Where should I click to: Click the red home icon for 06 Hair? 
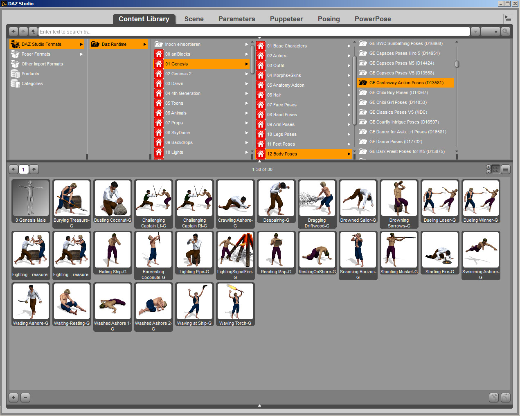261,95
